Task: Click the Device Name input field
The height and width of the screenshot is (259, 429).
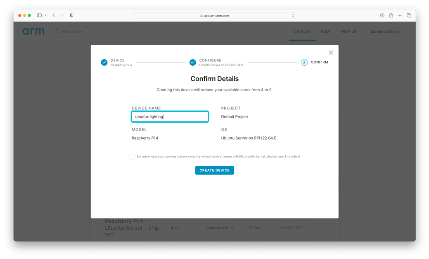Action: (x=170, y=116)
